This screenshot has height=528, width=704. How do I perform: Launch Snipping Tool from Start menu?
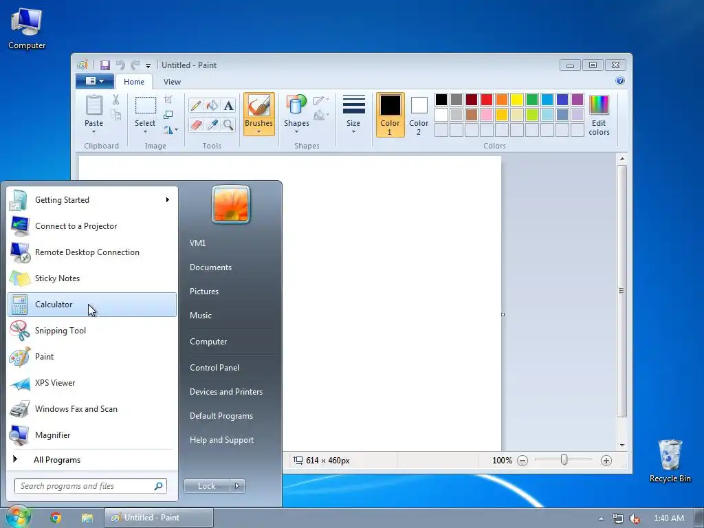point(92,331)
